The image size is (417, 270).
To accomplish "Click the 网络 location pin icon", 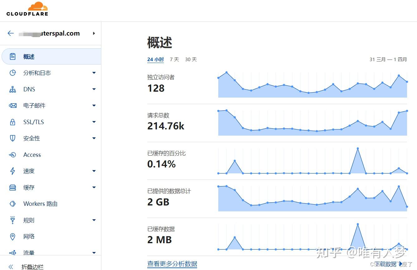I will click(x=12, y=236).
